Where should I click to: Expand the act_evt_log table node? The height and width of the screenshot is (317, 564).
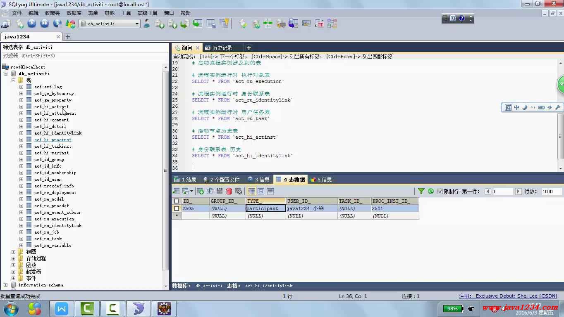[x=21, y=87]
